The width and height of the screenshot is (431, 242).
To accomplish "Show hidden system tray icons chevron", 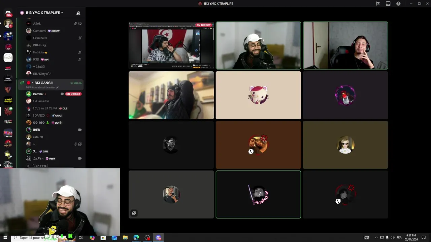I will click(376, 238).
